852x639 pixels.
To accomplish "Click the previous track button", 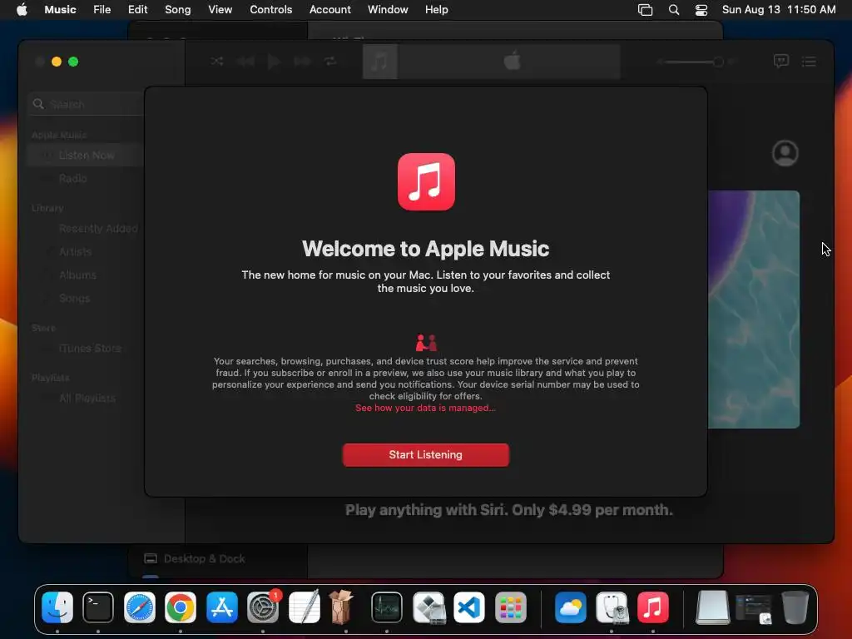I will (x=245, y=62).
